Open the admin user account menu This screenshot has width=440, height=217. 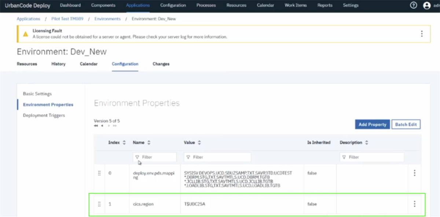426,5
